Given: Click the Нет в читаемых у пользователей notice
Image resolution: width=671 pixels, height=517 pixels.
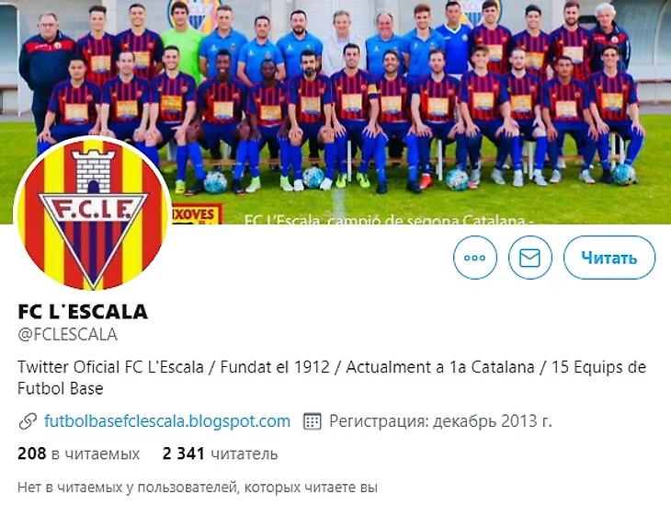Looking at the screenshot, I should (x=198, y=488).
